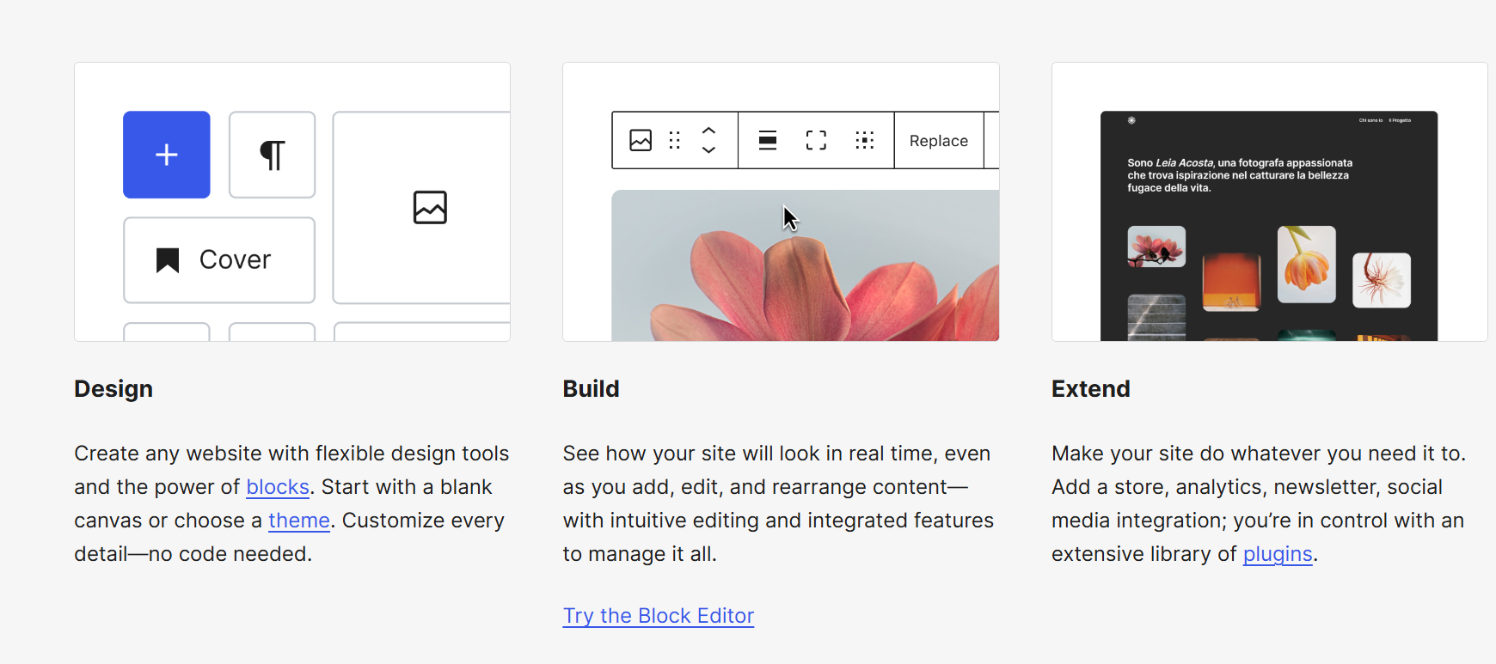1496x664 pixels.
Task: Click 'Make your site do whatever' paragraph
Action: point(1259,503)
